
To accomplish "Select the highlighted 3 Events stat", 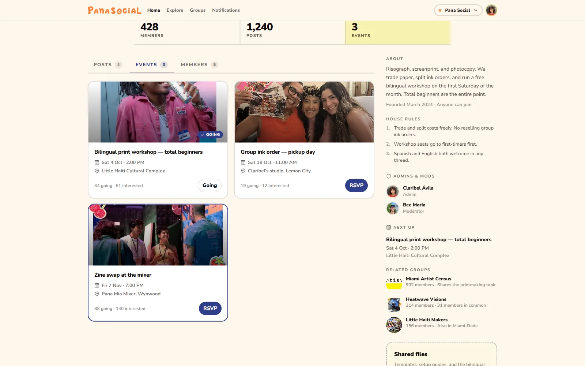I will point(398,32).
